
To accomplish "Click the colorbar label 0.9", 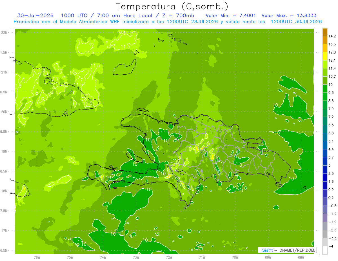I will (331, 189).
